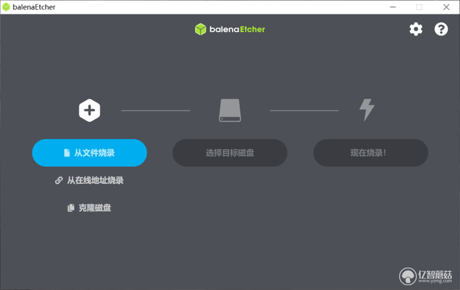Click the 从文件烧录 button

click(90, 153)
